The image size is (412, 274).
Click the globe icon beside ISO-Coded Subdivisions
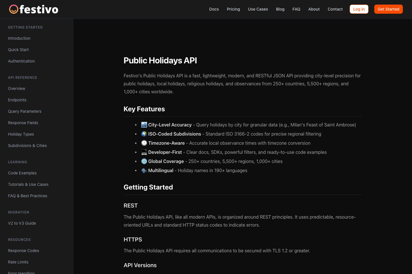[144, 134]
